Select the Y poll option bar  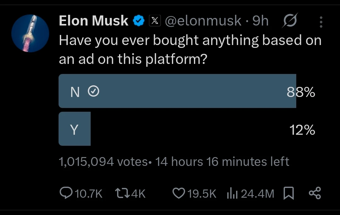pyautogui.click(x=75, y=129)
